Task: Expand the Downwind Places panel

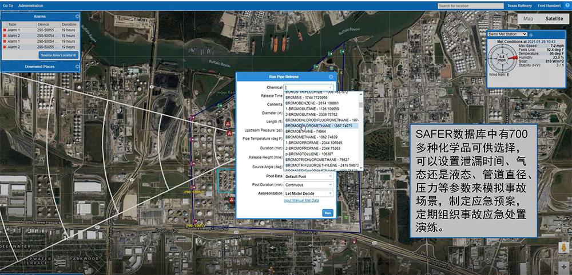Action: [77, 67]
